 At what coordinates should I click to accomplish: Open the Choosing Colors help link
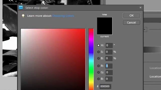click(x=63, y=16)
